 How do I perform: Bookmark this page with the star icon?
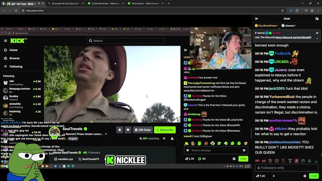(283, 11)
